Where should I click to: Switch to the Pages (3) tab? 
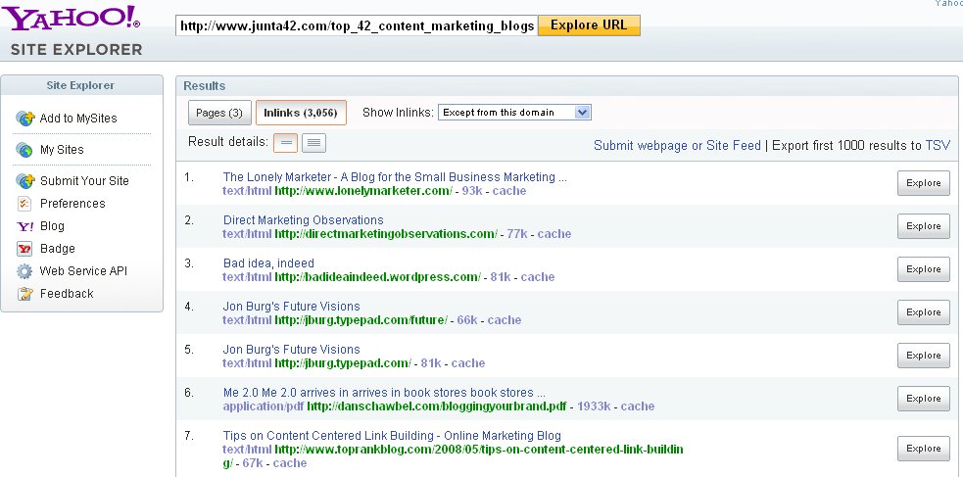tap(219, 113)
